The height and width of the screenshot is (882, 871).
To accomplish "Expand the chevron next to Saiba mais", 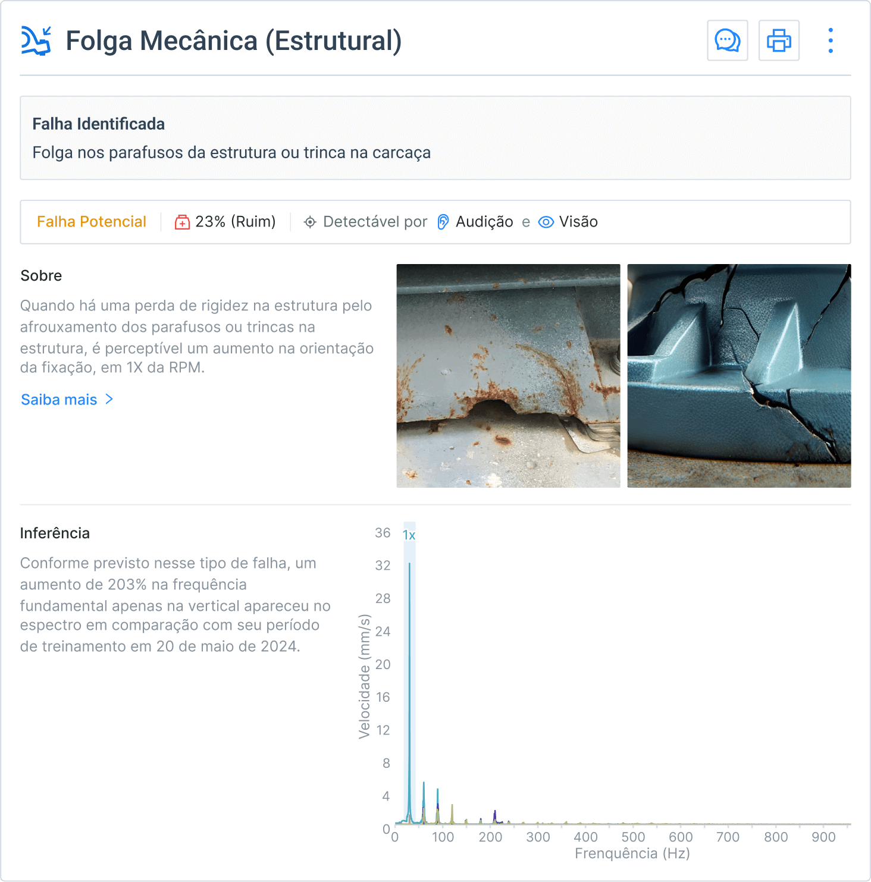I will click(x=109, y=399).
